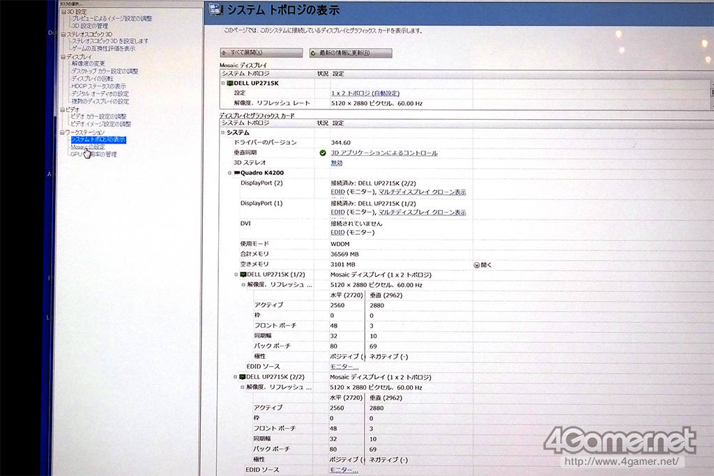Click the 空きメモリ value 3101 MB
Viewport: 714px width, 476px height.
(x=343, y=264)
